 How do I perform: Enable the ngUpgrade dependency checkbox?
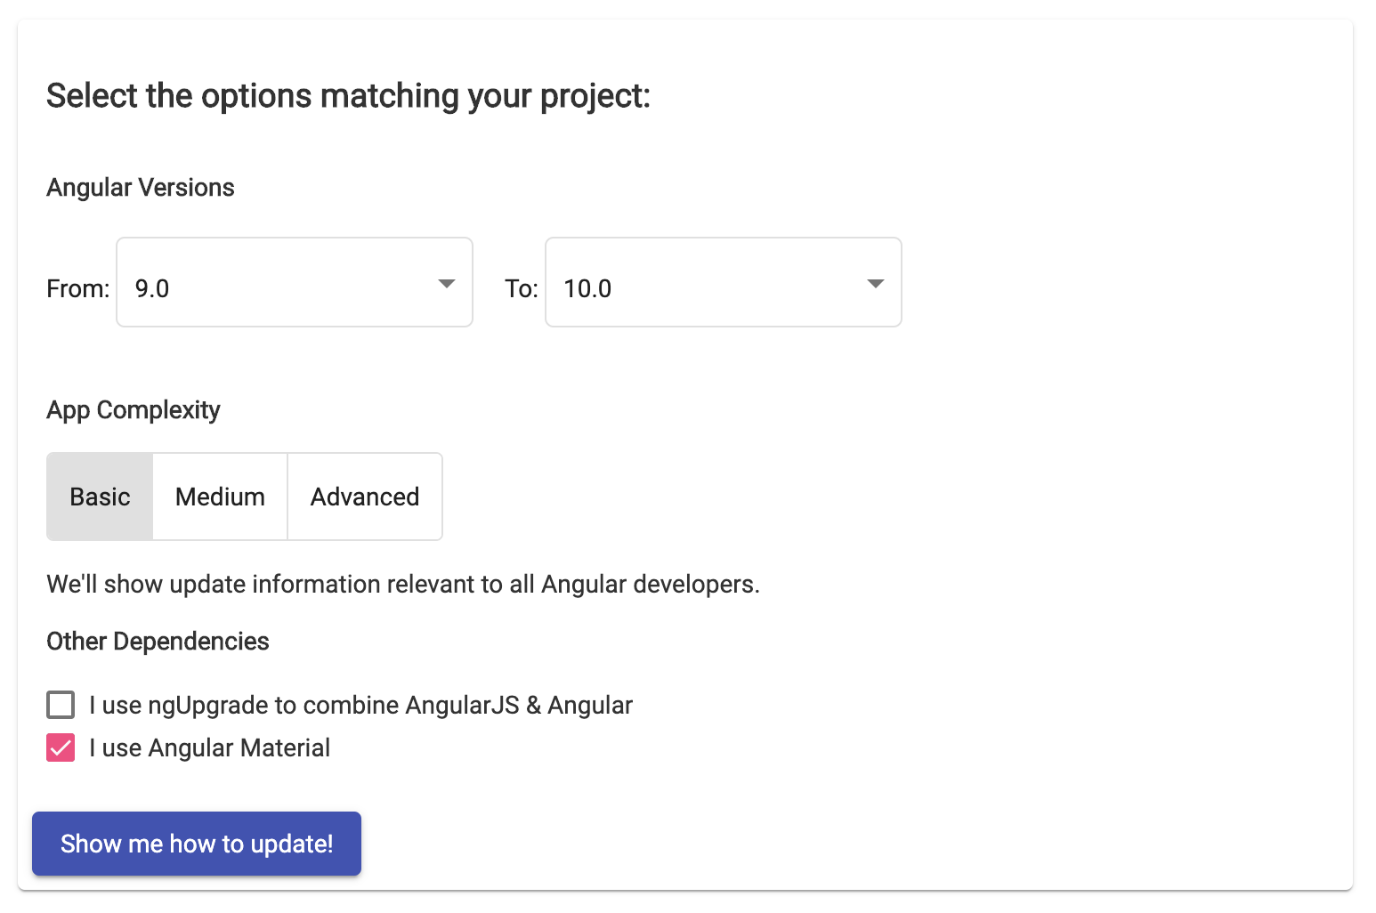click(60, 705)
